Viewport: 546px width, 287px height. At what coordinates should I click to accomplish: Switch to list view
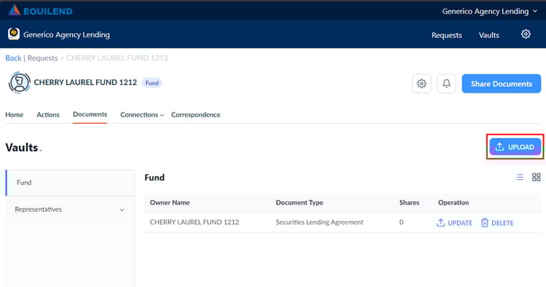pyautogui.click(x=519, y=178)
